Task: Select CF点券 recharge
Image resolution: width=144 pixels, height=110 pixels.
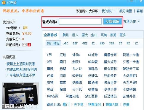Action: 93,55
